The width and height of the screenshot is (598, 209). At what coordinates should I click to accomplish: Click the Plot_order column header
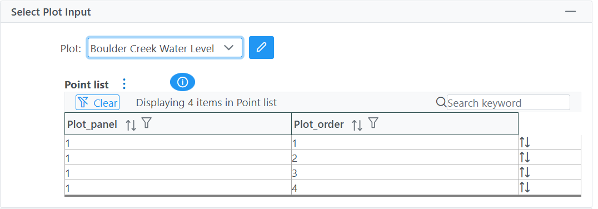pos(405,123)
